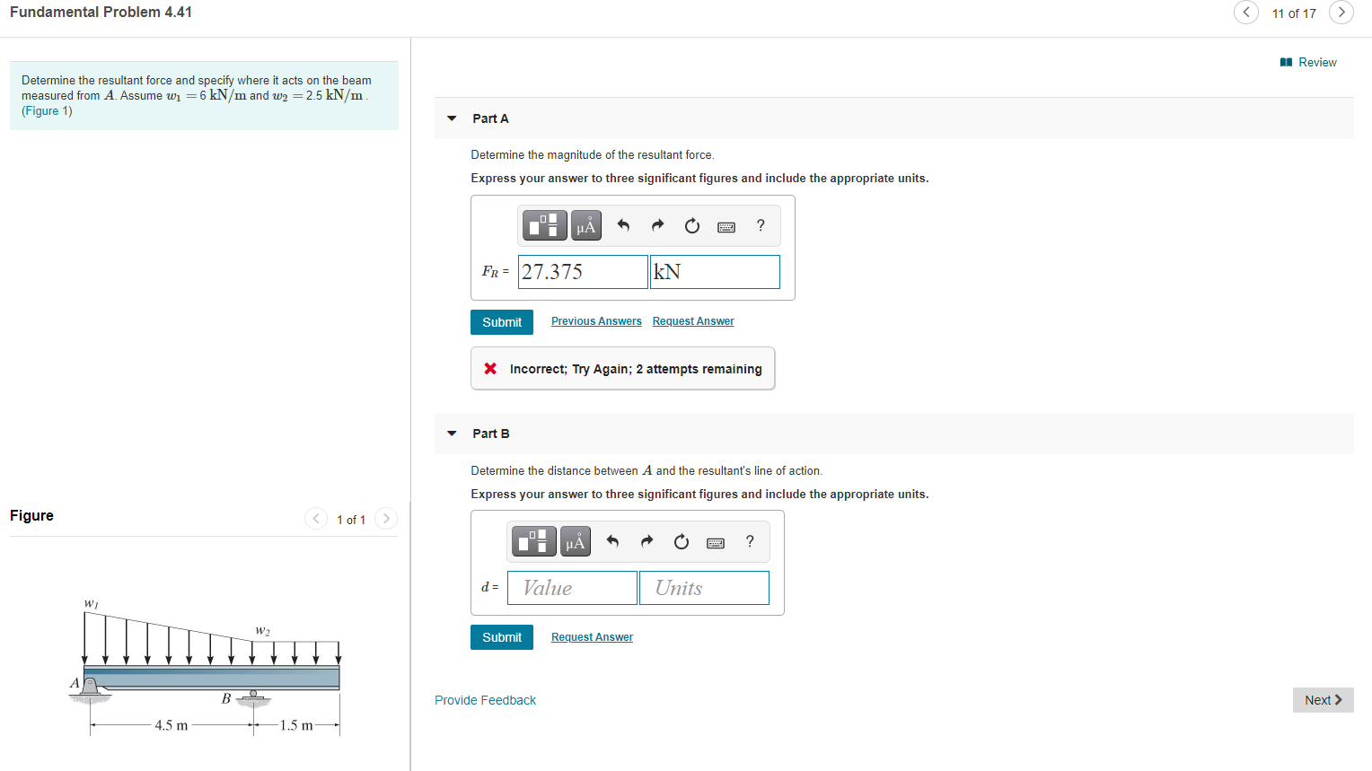1372x771 pixels.
Task: Submit the Part B answer
Action: [502, 637]
